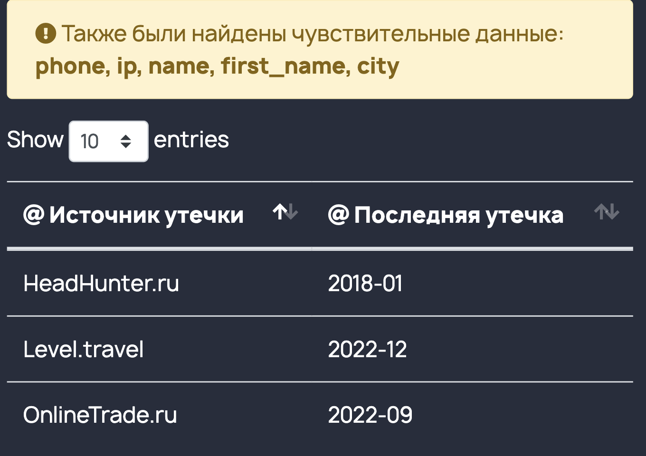Click the 2022-12 date cell
The image size is (646, 456).
coord(367,350)
